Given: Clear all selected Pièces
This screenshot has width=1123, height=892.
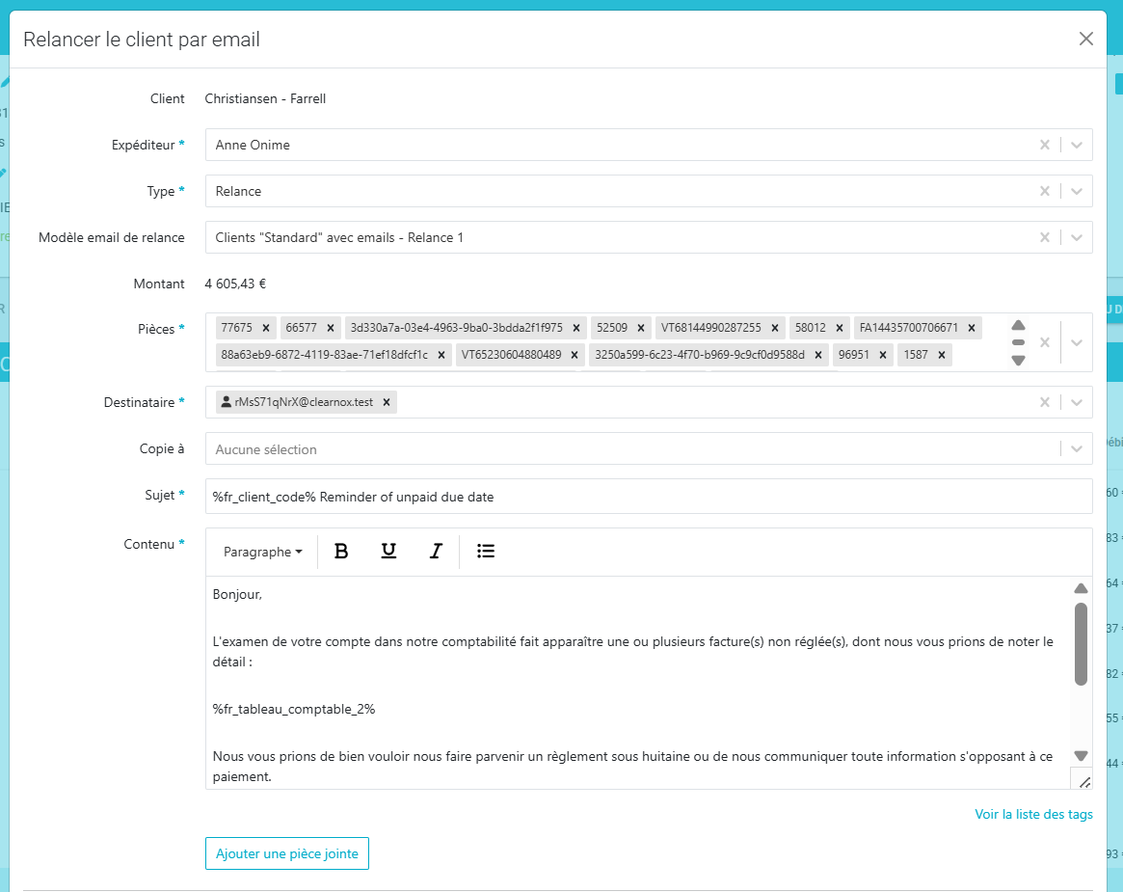Looking at the screenshot, I should click(x=1044, y=342).
